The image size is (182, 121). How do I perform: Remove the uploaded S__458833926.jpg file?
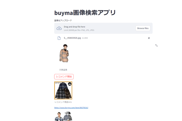(x=149, y=38)
